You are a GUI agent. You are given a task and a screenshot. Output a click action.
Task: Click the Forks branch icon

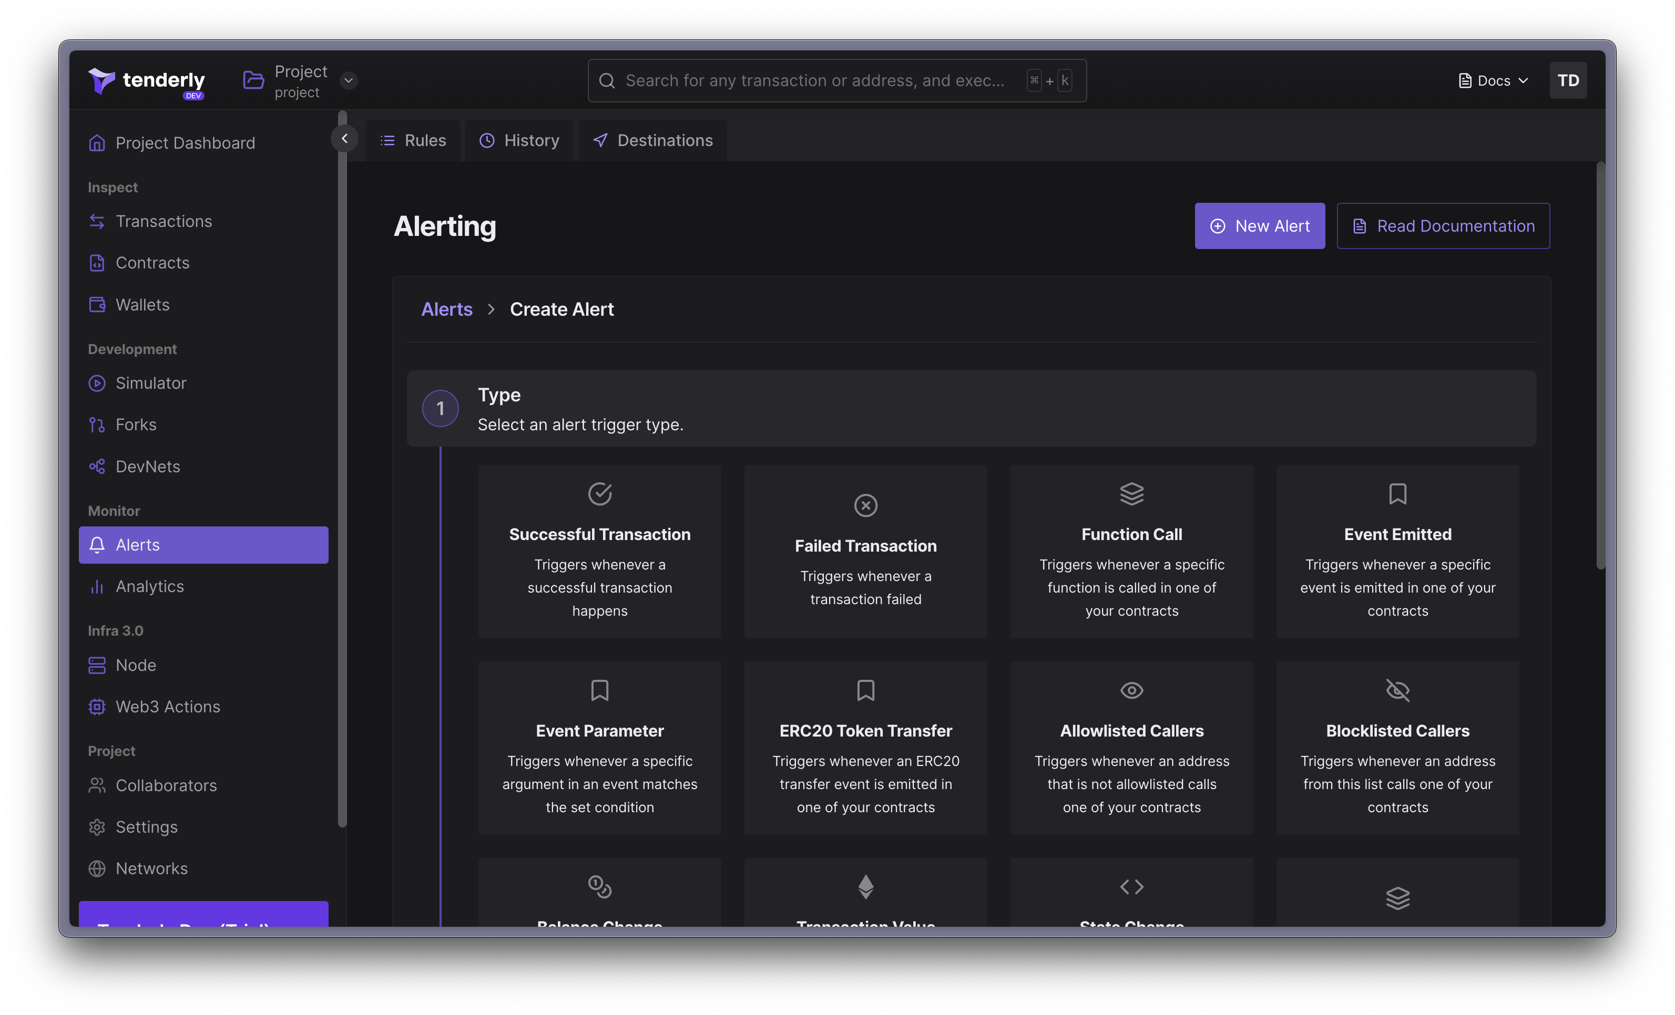[97, 424]
